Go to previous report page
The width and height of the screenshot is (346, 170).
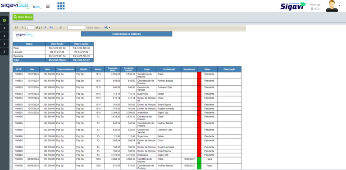tap(22, 27)
